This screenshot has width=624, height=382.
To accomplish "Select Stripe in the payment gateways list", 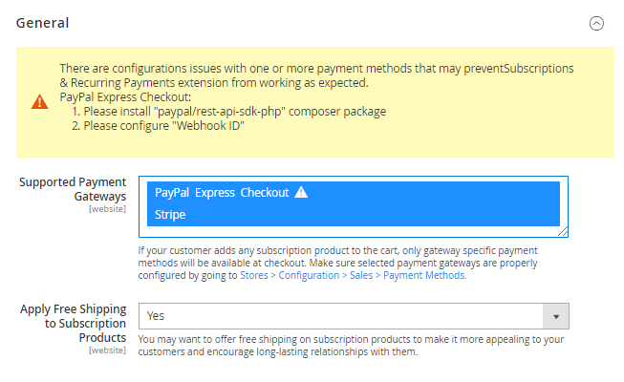I will (169, 215).
